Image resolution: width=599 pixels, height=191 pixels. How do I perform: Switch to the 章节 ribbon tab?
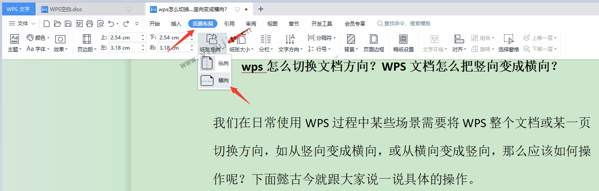tap(294, 24)
